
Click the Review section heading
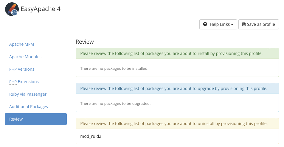point(85,42)
